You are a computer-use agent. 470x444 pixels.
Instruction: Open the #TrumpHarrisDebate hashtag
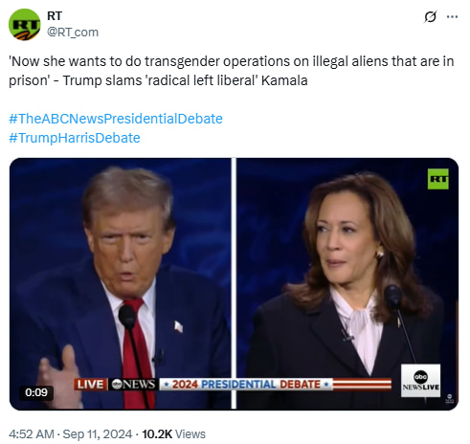point(75,138)
